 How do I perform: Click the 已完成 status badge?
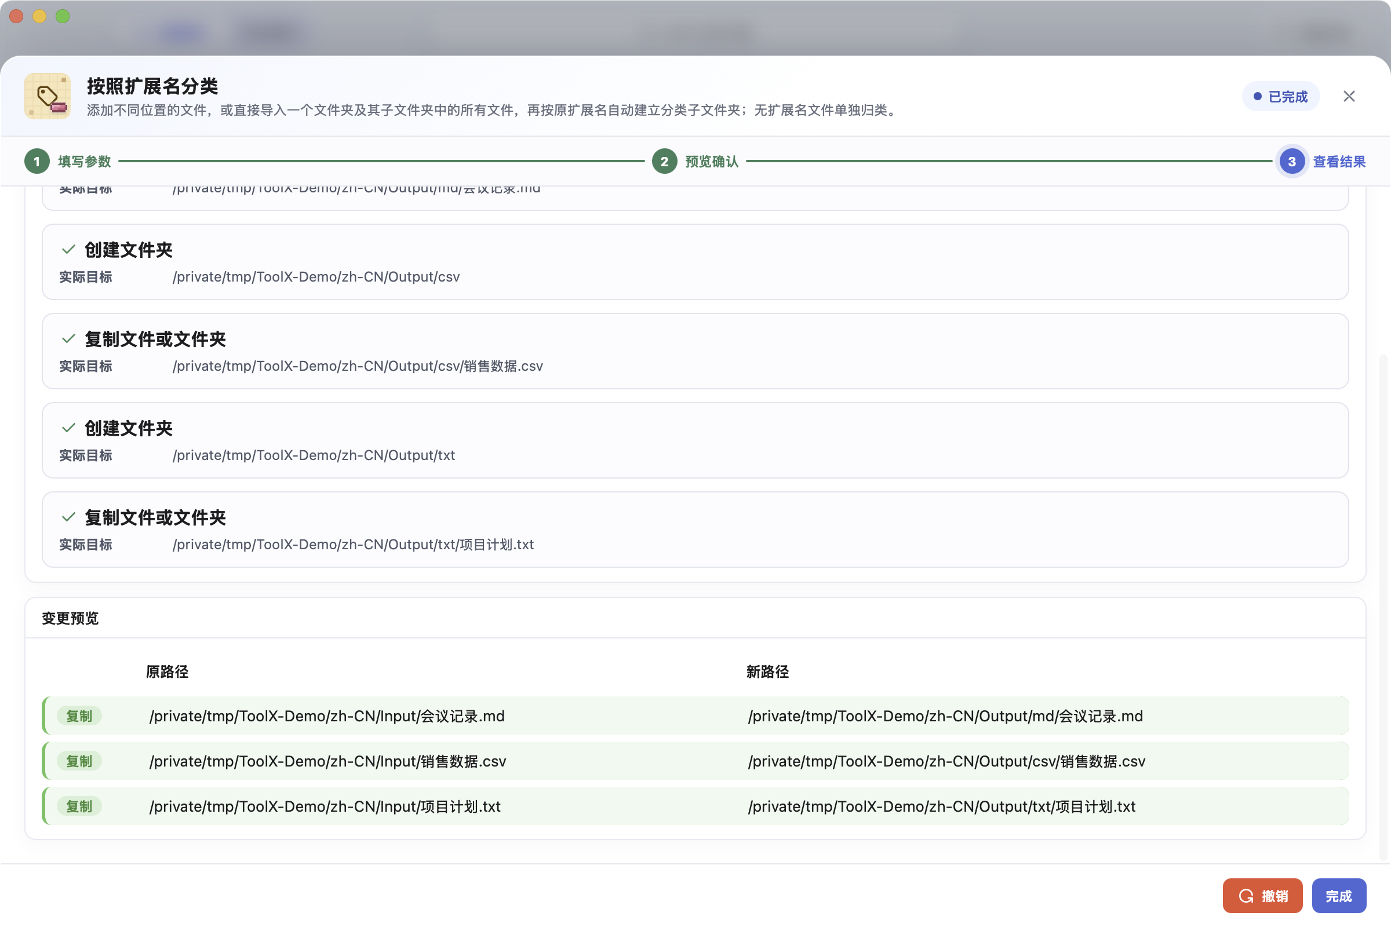1280,96
